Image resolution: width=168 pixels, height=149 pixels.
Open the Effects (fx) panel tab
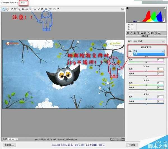pyautogui.click(x=149, y=33)
